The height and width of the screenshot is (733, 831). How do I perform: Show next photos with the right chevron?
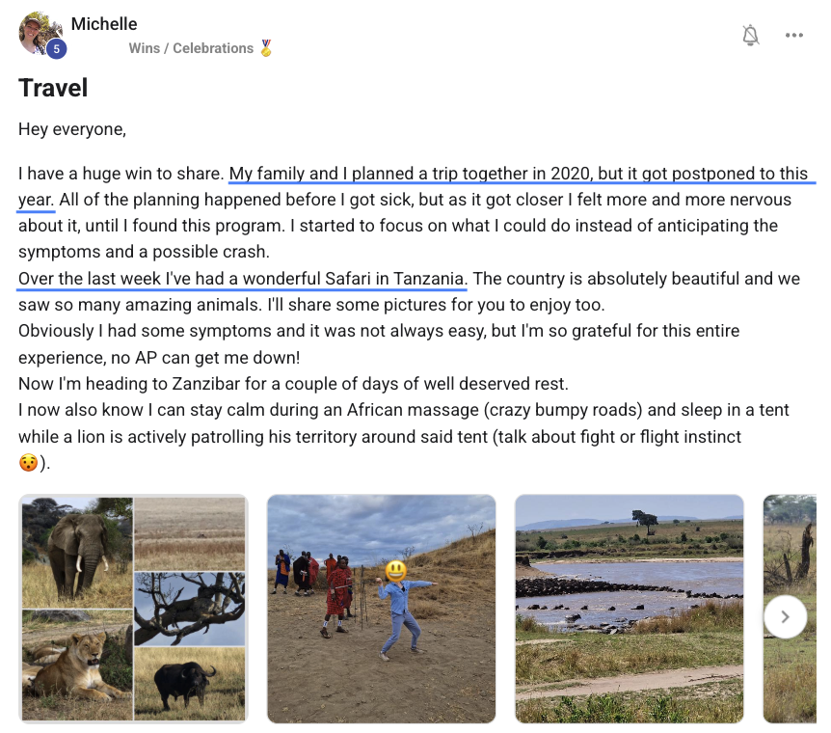785,616
